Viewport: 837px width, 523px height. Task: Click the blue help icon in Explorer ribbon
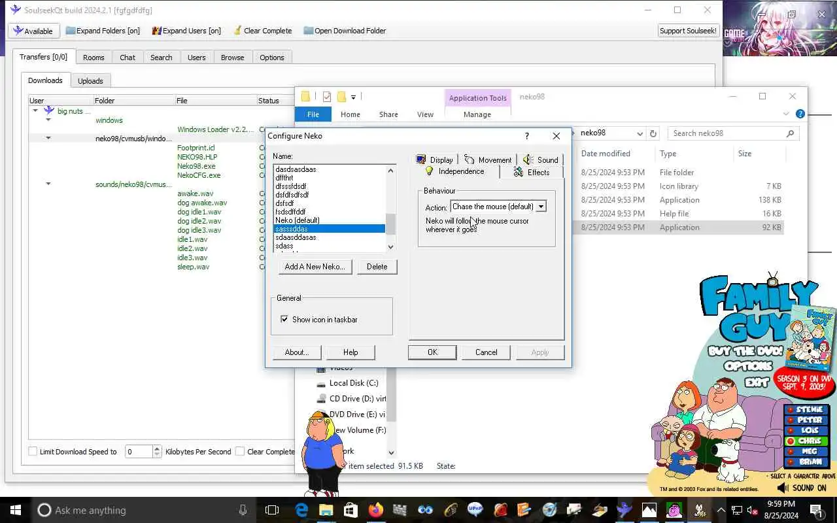tap(800, 114)
